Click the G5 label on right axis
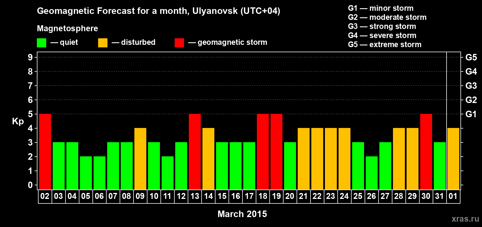Viewport: 482px width, 227px height. 471,57
